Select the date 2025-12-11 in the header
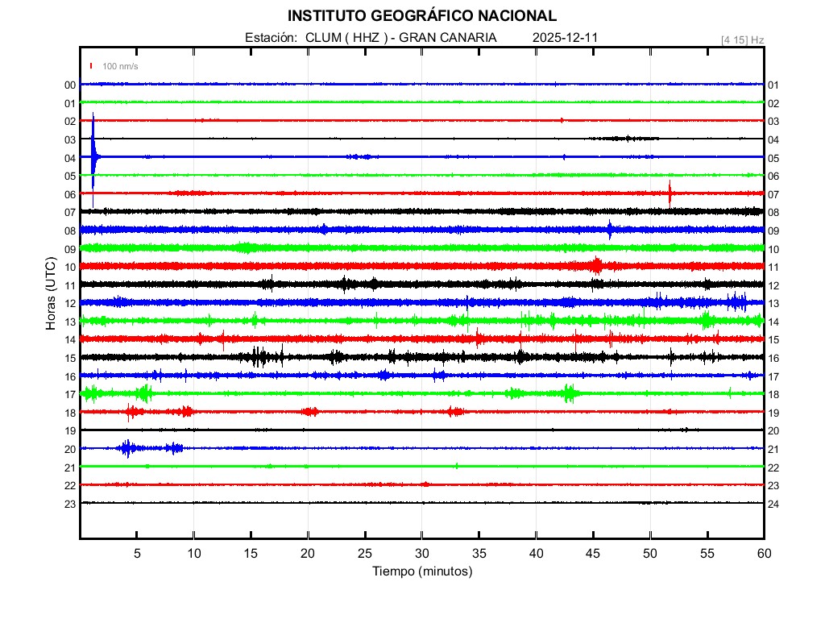825x619 pixels. coord(565,38)
